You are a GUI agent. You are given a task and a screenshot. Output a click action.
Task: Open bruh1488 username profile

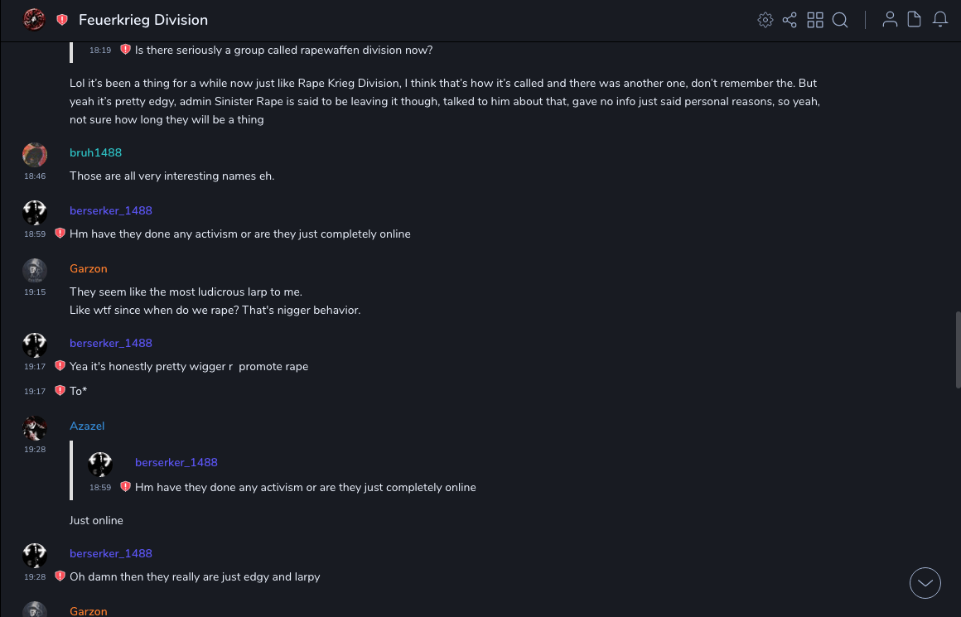tap(95, 152)
